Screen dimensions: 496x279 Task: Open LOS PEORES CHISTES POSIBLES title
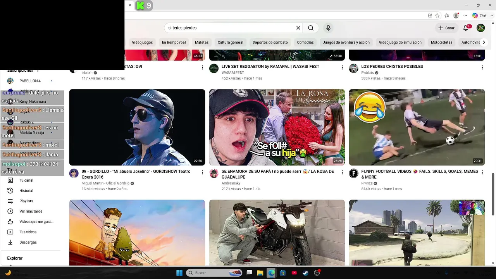click(x=392, y=67)
